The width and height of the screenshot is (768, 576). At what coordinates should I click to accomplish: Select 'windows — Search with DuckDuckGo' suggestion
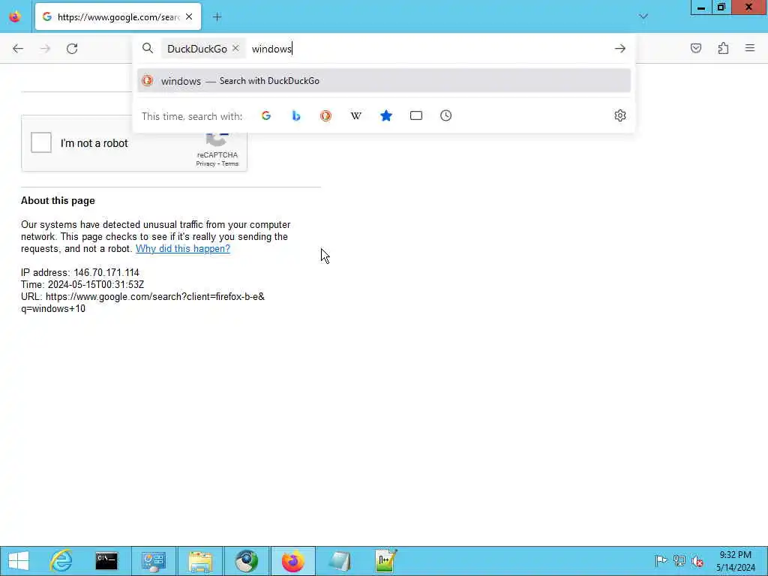pos(384,81)
